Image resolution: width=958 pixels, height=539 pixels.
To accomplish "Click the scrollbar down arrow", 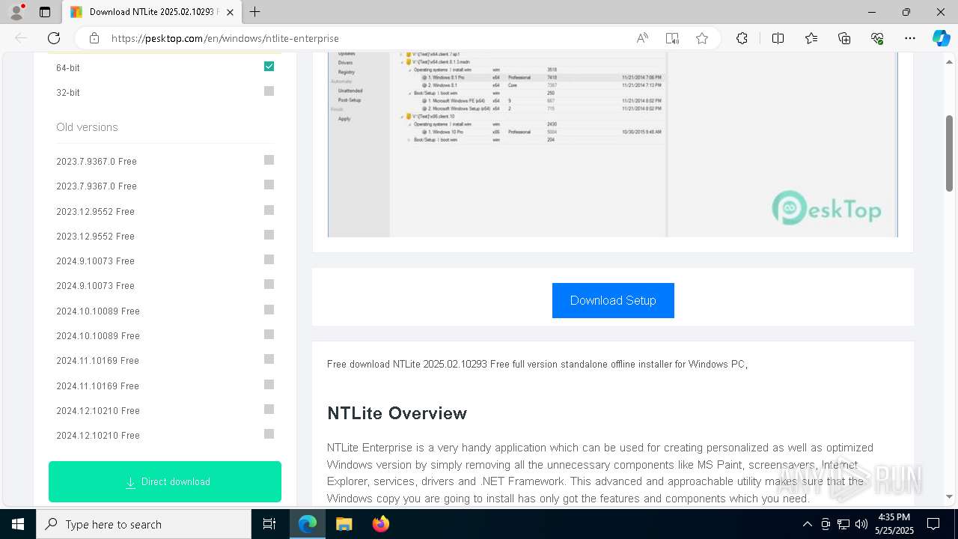I will click(949, 496).
